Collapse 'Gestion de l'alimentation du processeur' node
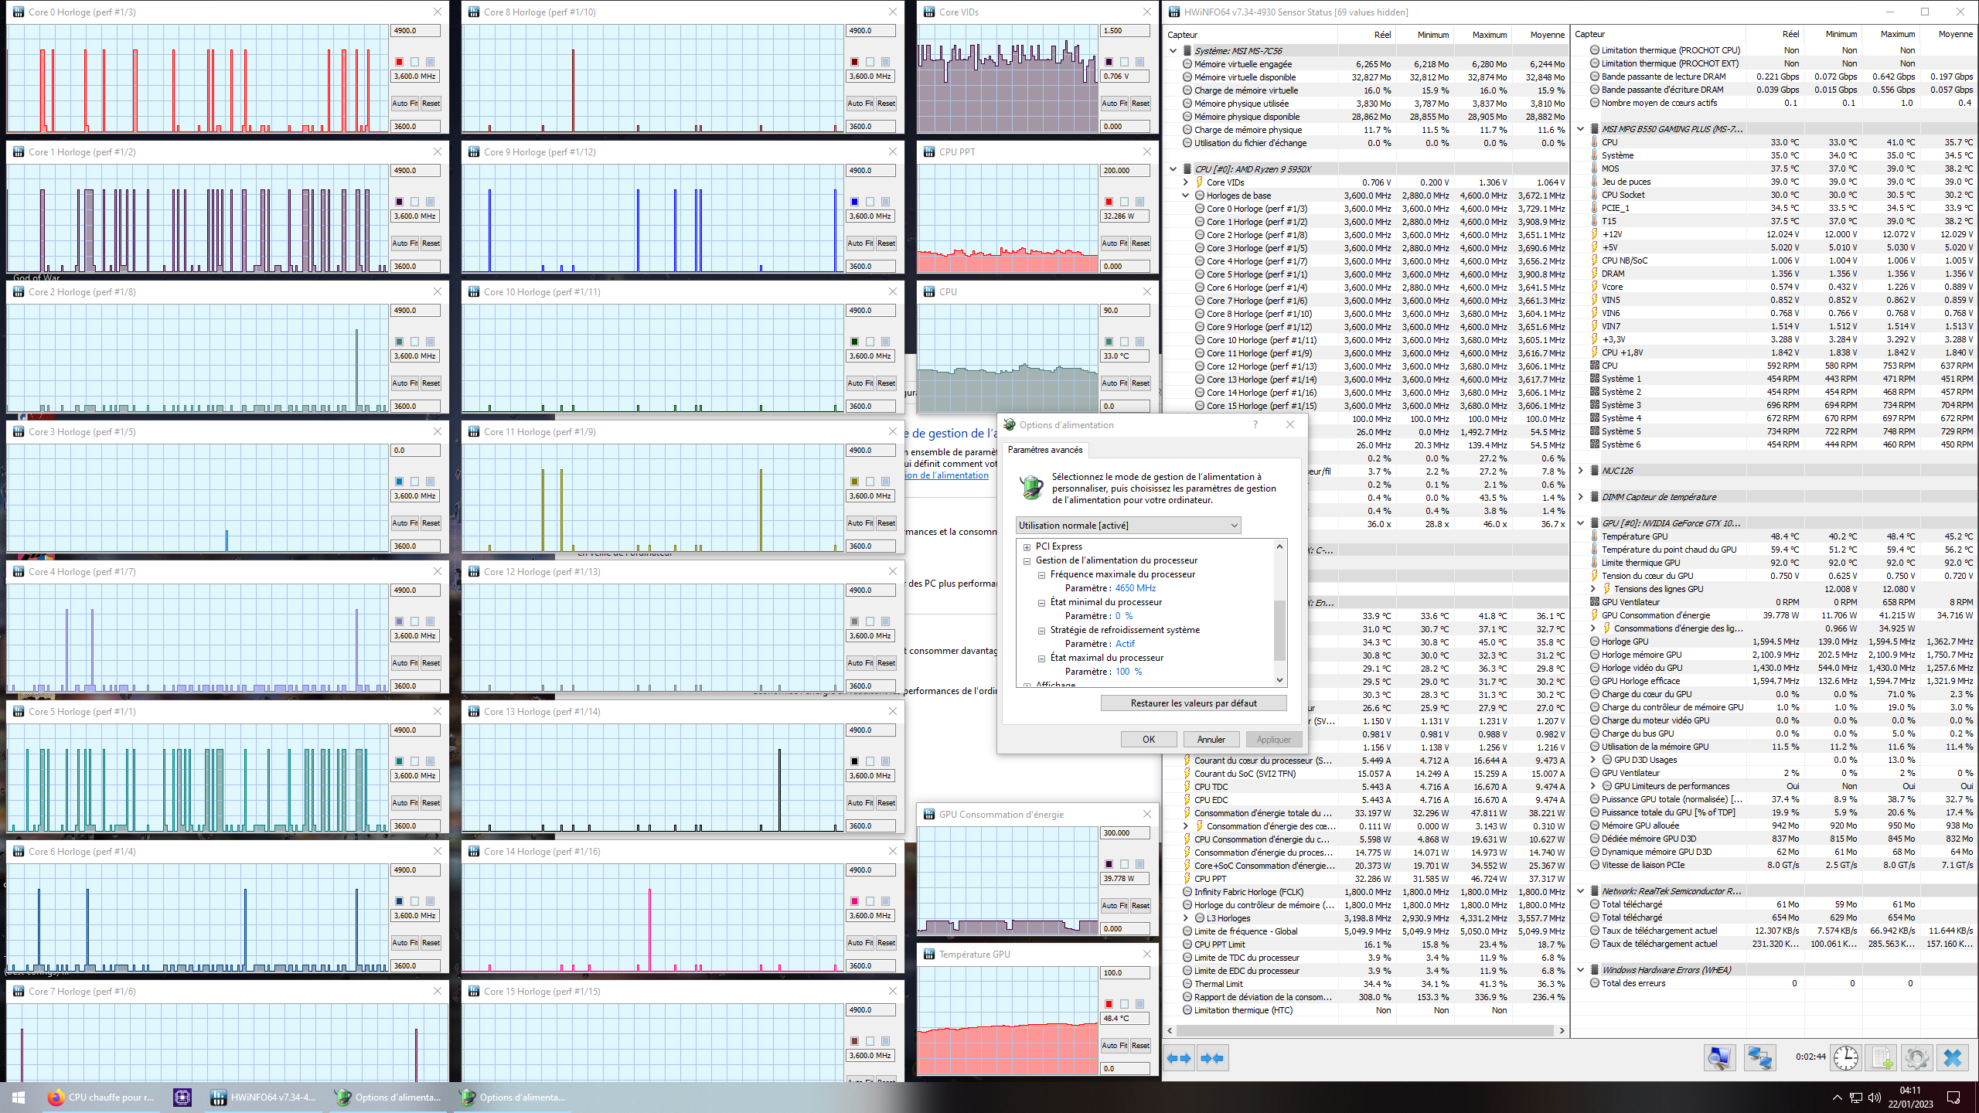The height and width of the screenshot is (1113, 1979). click(1027, 561)
